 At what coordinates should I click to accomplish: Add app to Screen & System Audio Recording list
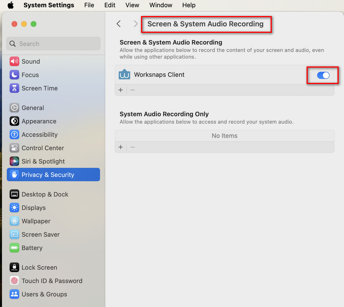(x=121, y=90)
